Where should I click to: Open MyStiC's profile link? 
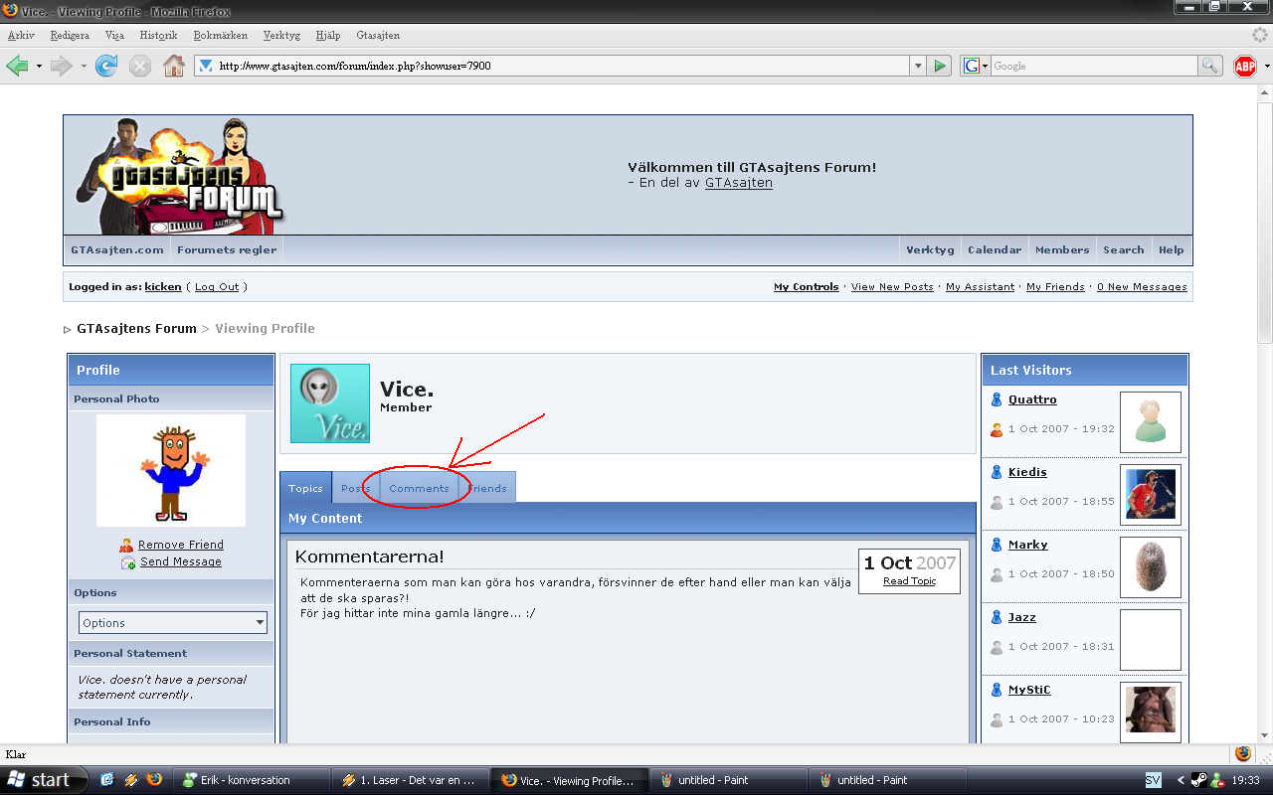[x=1029, y=690]
